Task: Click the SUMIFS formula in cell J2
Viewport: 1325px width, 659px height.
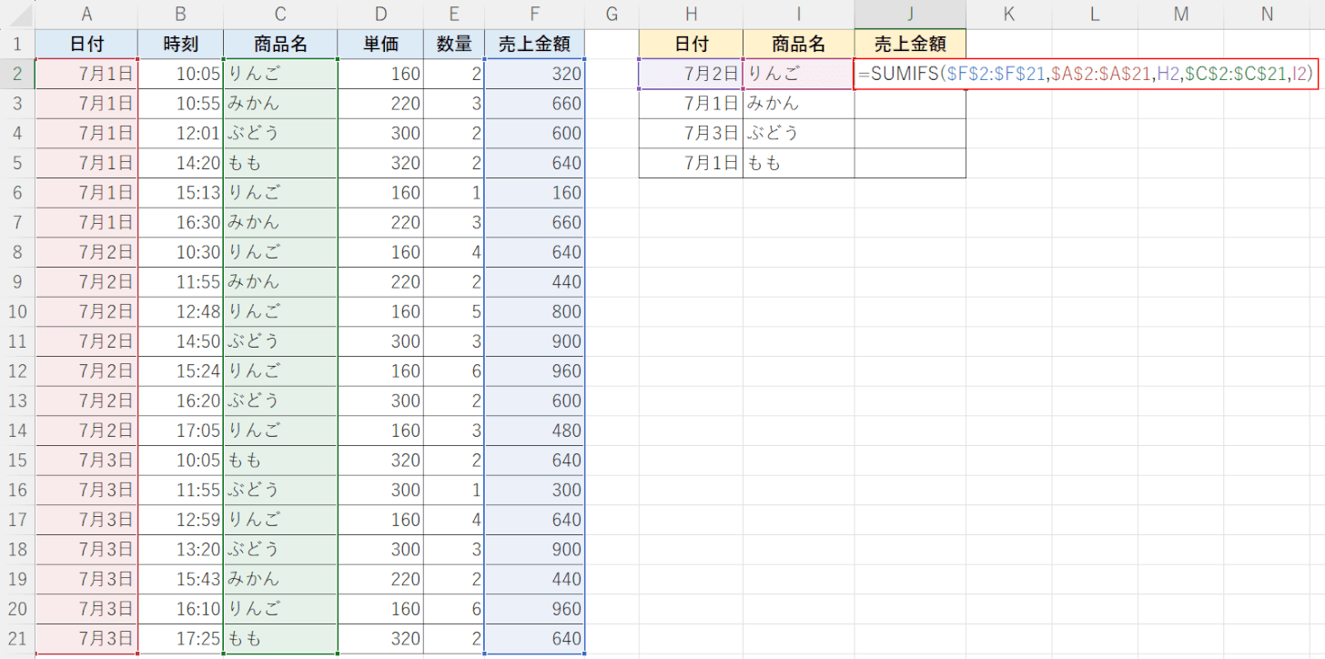Action: 1087,74
